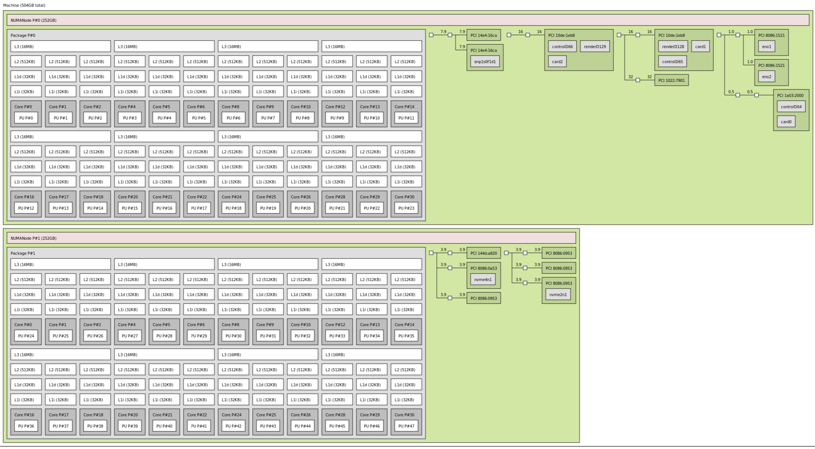This screenshot has height=449, width=815.
Task: Click the controlD64 device box
Action: coord(791,107)
